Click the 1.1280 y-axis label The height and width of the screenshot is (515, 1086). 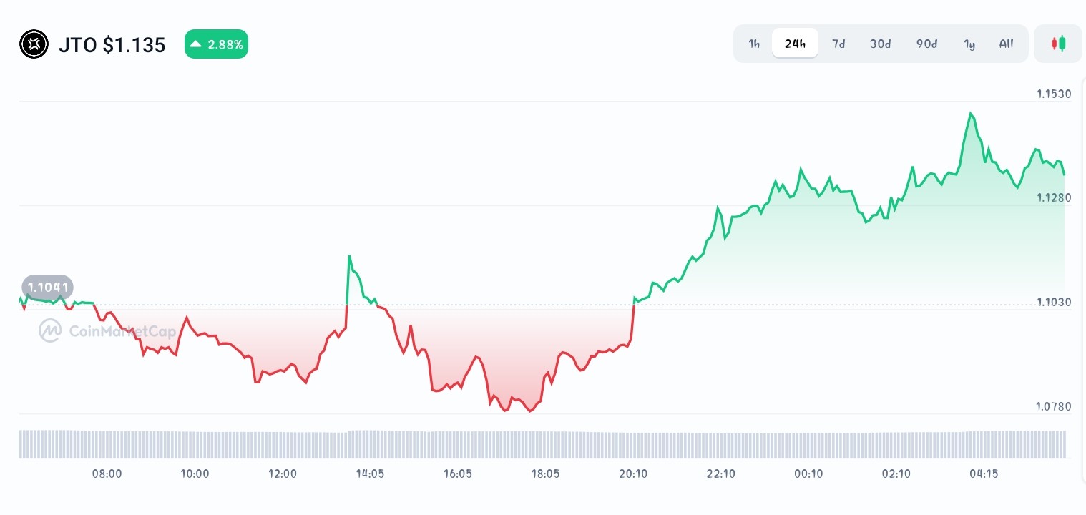[x=1054, y=197]
